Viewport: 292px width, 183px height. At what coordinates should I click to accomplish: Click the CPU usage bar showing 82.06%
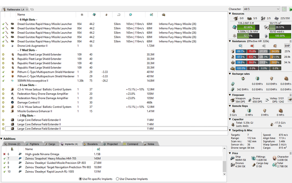point(248,27)
